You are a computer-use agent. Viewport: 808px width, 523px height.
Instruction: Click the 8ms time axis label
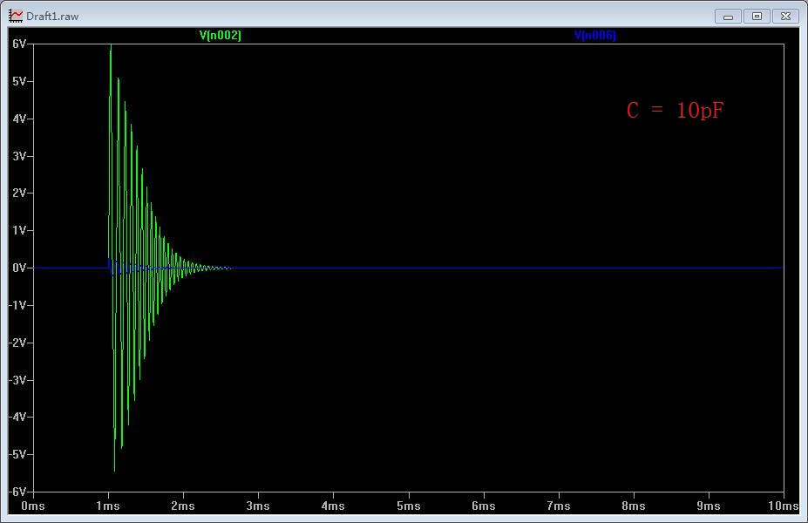coord(634,506)
